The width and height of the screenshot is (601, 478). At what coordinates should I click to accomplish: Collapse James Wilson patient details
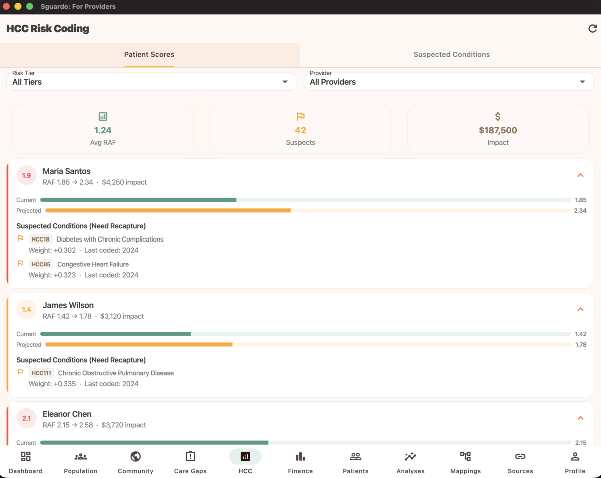(x=580, y=309)
